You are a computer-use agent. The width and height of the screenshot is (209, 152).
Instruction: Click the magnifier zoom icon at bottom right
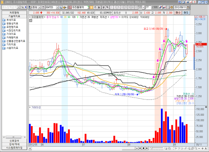(x=196, y=148)
